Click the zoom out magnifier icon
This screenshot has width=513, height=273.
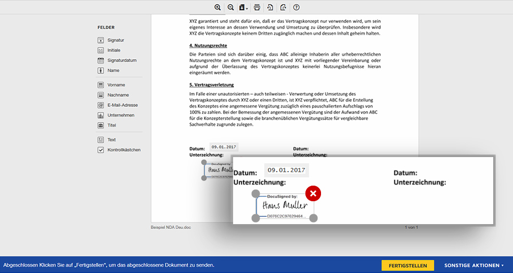coord(230,7)
